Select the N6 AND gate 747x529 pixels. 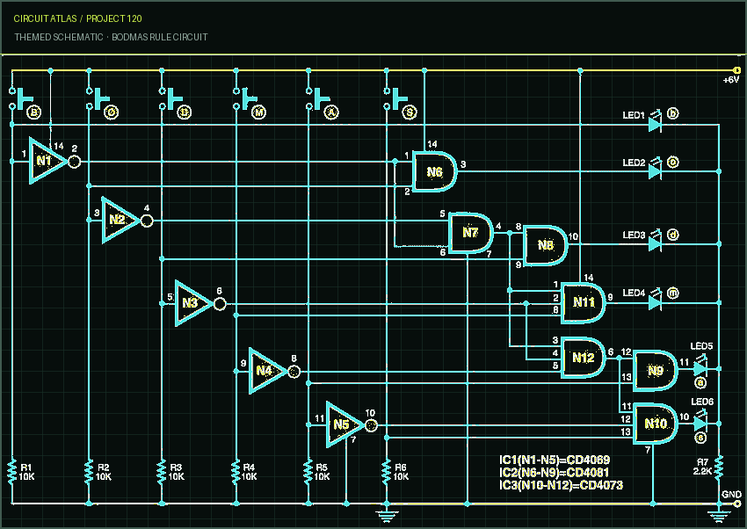click(434, 171)
